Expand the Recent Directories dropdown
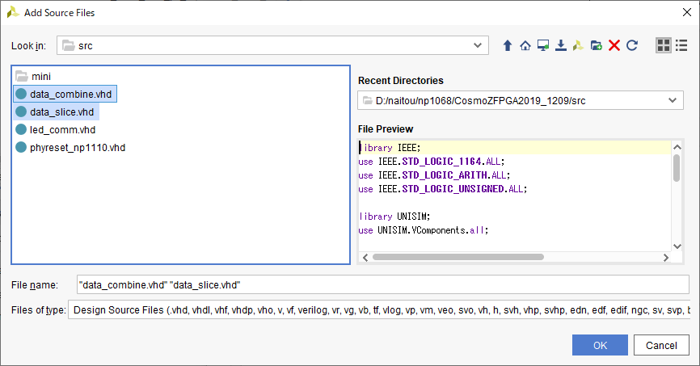This screenshot has height=366, width=700. click(x=673, y=100)
